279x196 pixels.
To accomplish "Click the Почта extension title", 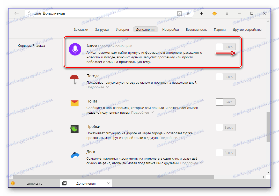I will (92, 101).
